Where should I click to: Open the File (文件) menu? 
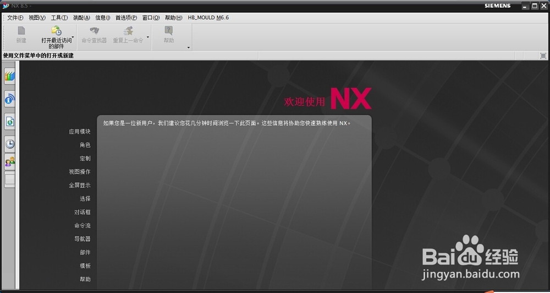point(15,18)
